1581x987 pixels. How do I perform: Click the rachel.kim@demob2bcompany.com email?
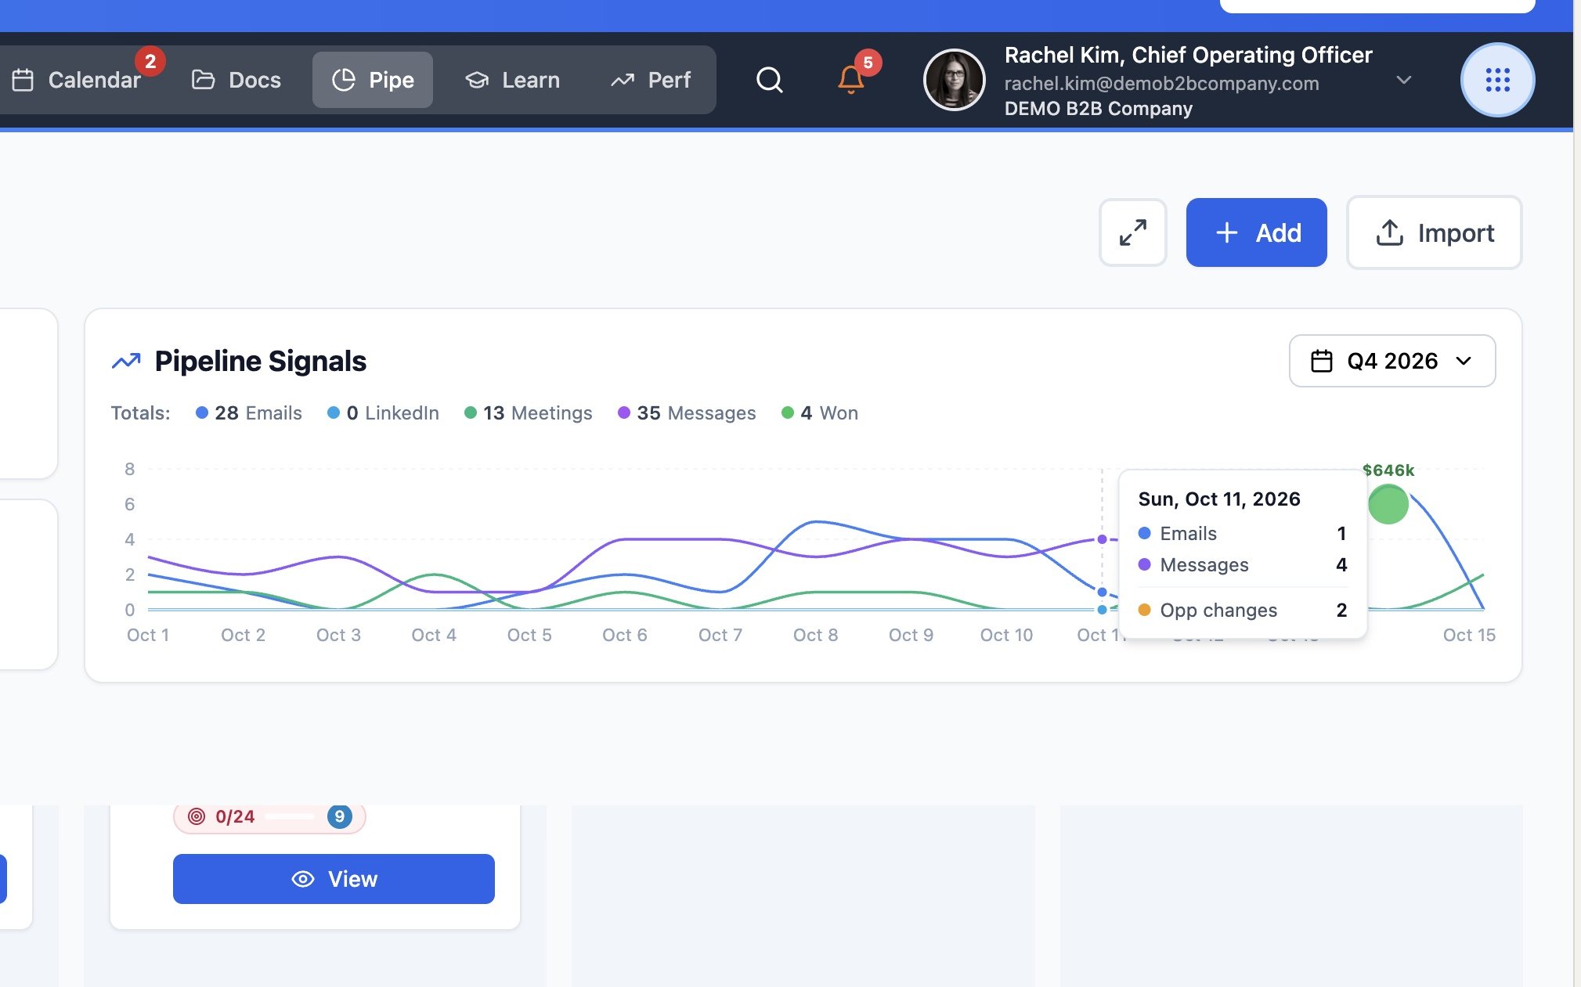[x=1161, y=83]
